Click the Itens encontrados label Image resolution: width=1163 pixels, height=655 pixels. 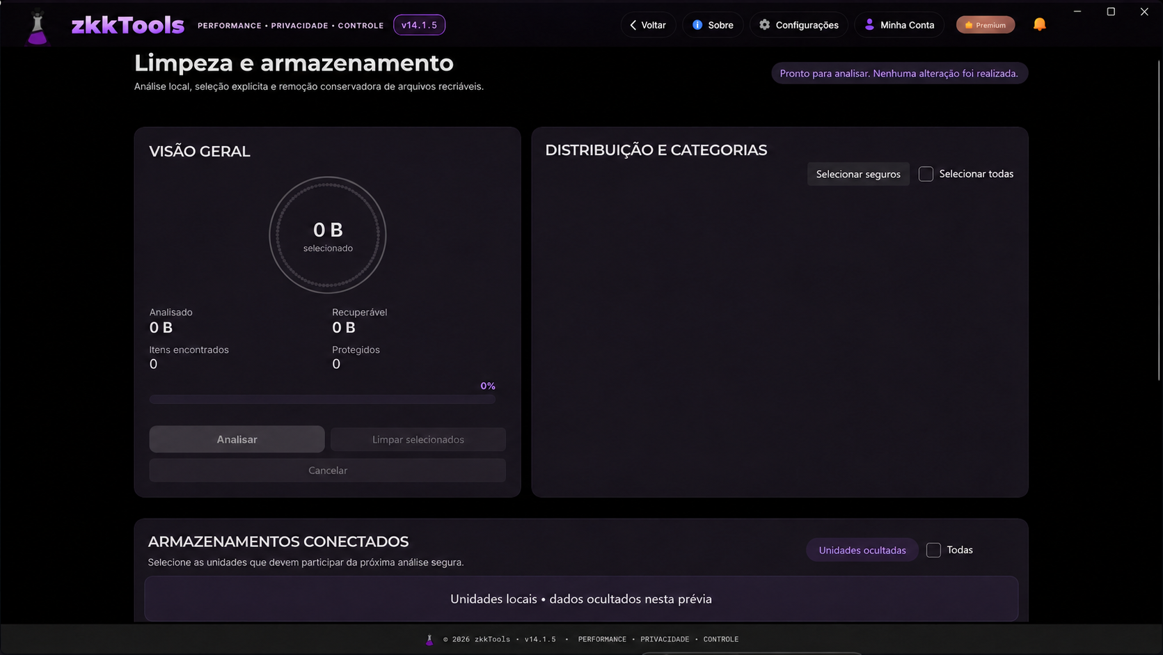(189, 349)
